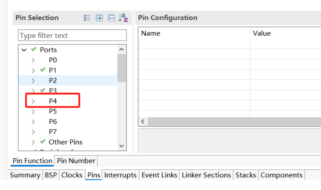Select the P2 tree item
The height and width of the screenshot is (190, 321).
click(x=53, y=81)
